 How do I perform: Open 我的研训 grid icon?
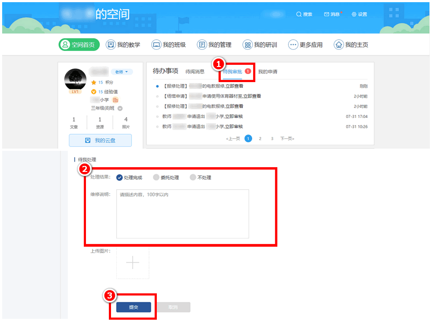pos(248,44)
